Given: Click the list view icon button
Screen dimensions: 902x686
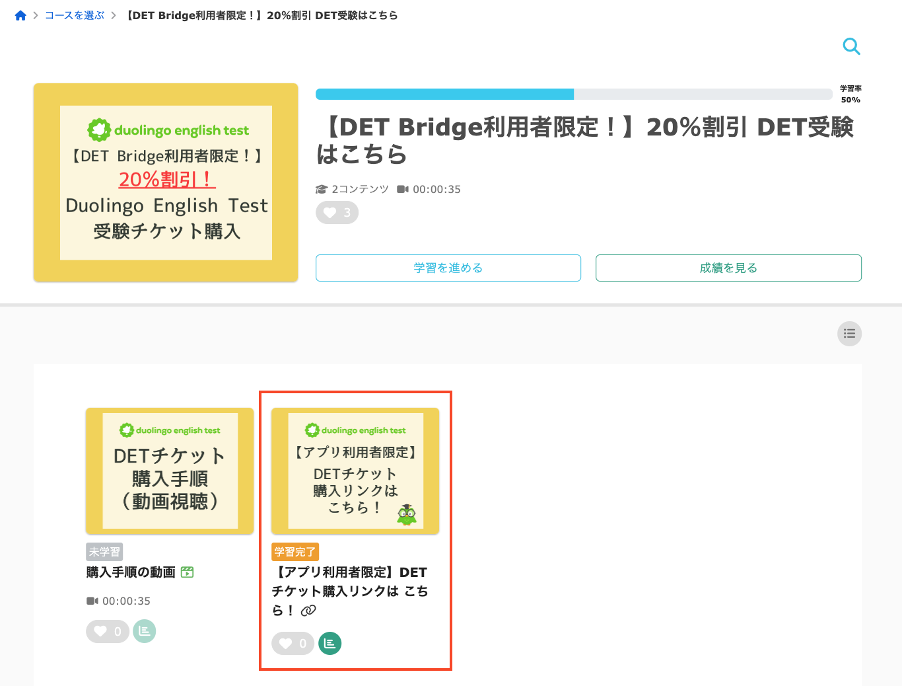Looking at the screenshot, I should (x=850, y=334).
